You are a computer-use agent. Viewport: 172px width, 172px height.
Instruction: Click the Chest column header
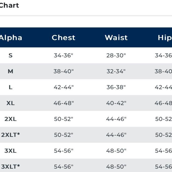(x=63, y=38)
